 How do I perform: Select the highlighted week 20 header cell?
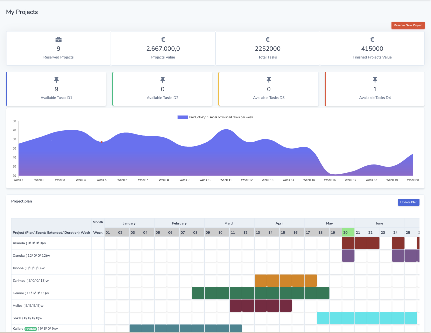click(x=348, y=232)
